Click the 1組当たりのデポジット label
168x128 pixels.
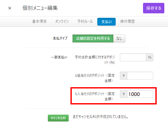(x=95, y=78)
